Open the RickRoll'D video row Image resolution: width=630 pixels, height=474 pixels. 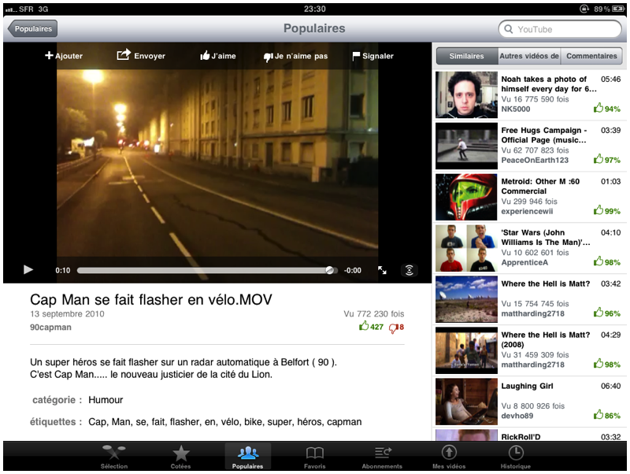(530, 435)
